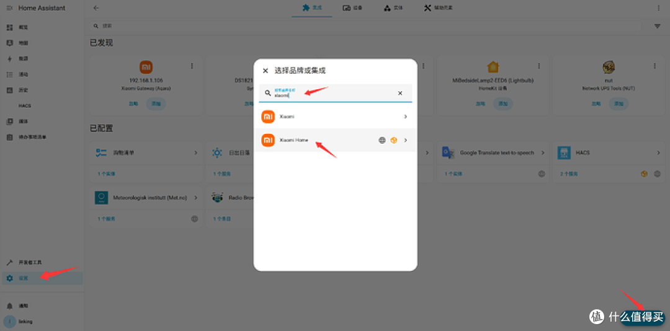The image size is (670, 331).
Task: Click the Mi logo in the Xiaomi row
Action: 268,117
